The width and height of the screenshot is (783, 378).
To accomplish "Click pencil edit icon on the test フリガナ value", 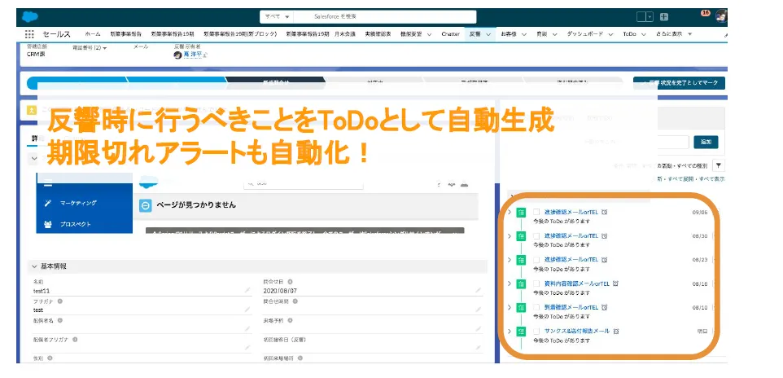I will coord(247,310).
